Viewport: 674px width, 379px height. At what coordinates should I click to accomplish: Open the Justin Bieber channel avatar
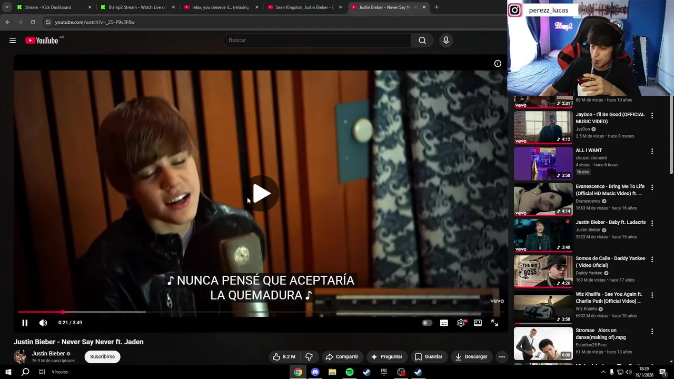coord(20,356)
